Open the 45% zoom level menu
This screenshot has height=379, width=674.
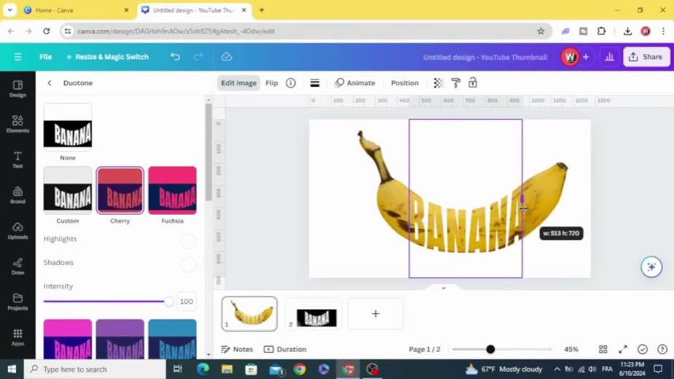point(571,349)
